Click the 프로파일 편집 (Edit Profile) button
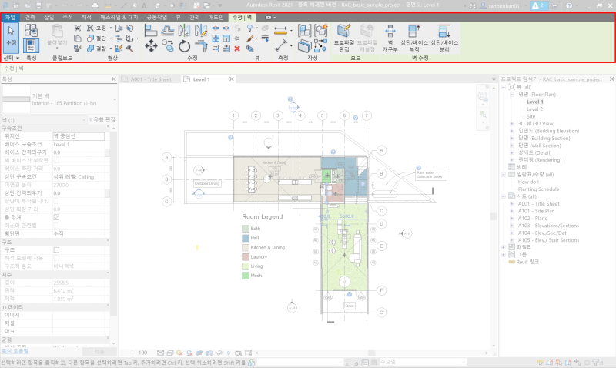Viewport: 616px width, 368px height. (343, 38)
